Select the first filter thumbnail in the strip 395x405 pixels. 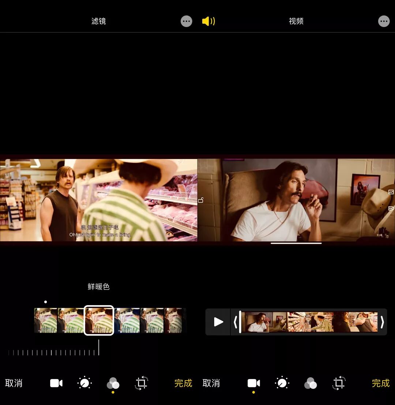pyautogui.click(x=46, y=320)
